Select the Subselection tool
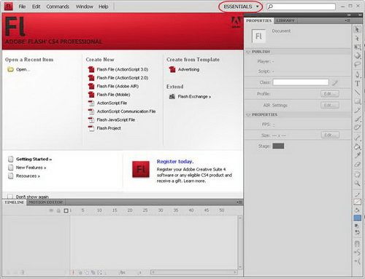The width and height of the screenshot is (365, 279). (357, 38)
